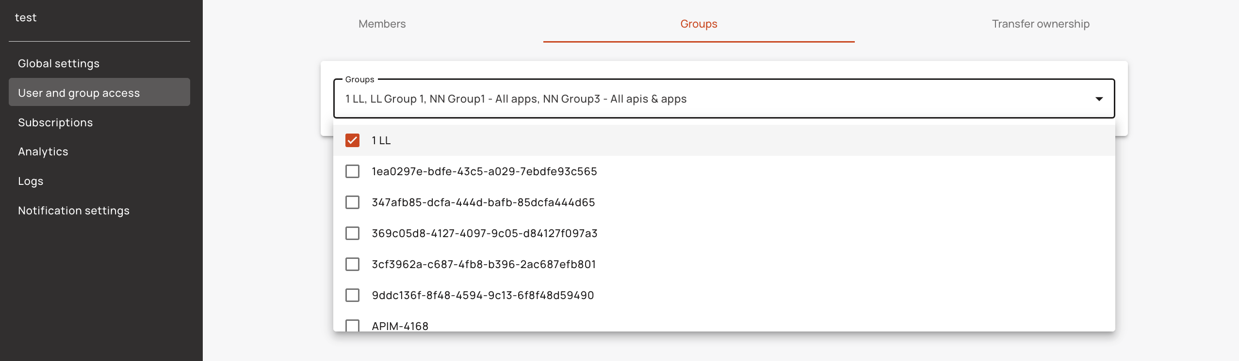
Task: Switch to the Members tab
Action: (x=382, y=24)
